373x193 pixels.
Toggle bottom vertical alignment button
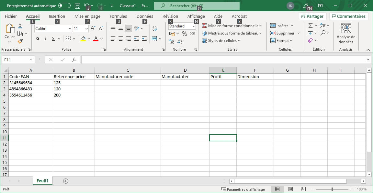(129, 28)
